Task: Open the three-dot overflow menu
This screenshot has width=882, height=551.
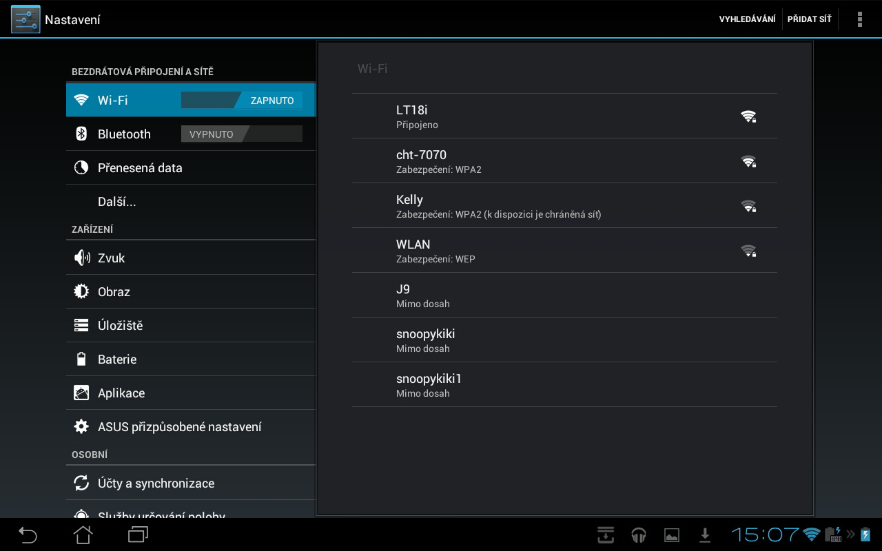Action: 859,19
